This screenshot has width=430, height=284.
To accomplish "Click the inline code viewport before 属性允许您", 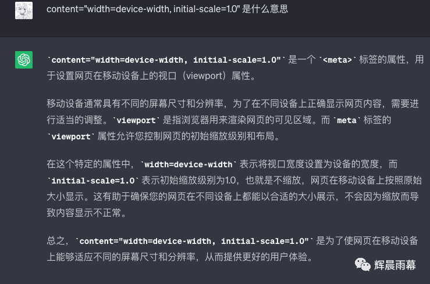I will [x=71, y=136].
